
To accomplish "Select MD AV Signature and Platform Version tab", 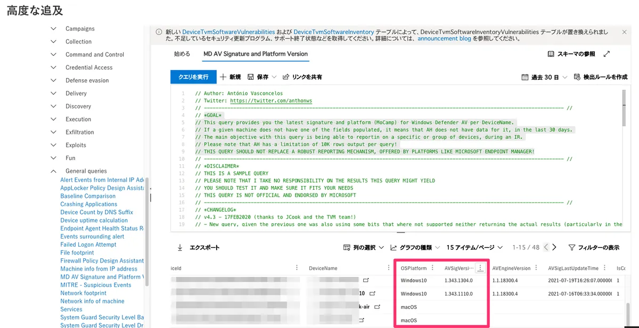I will (x=256, y=54).
